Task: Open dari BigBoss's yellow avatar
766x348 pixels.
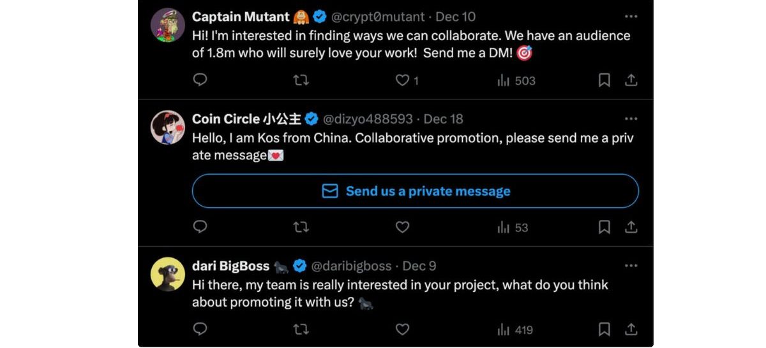Action: coord(168,274)
